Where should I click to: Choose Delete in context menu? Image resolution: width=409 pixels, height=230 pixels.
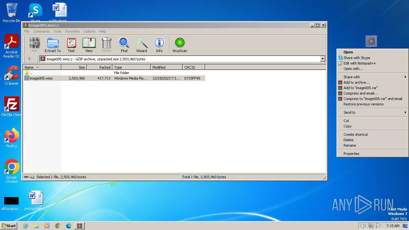pyautogui.click(x=372, y=140)
